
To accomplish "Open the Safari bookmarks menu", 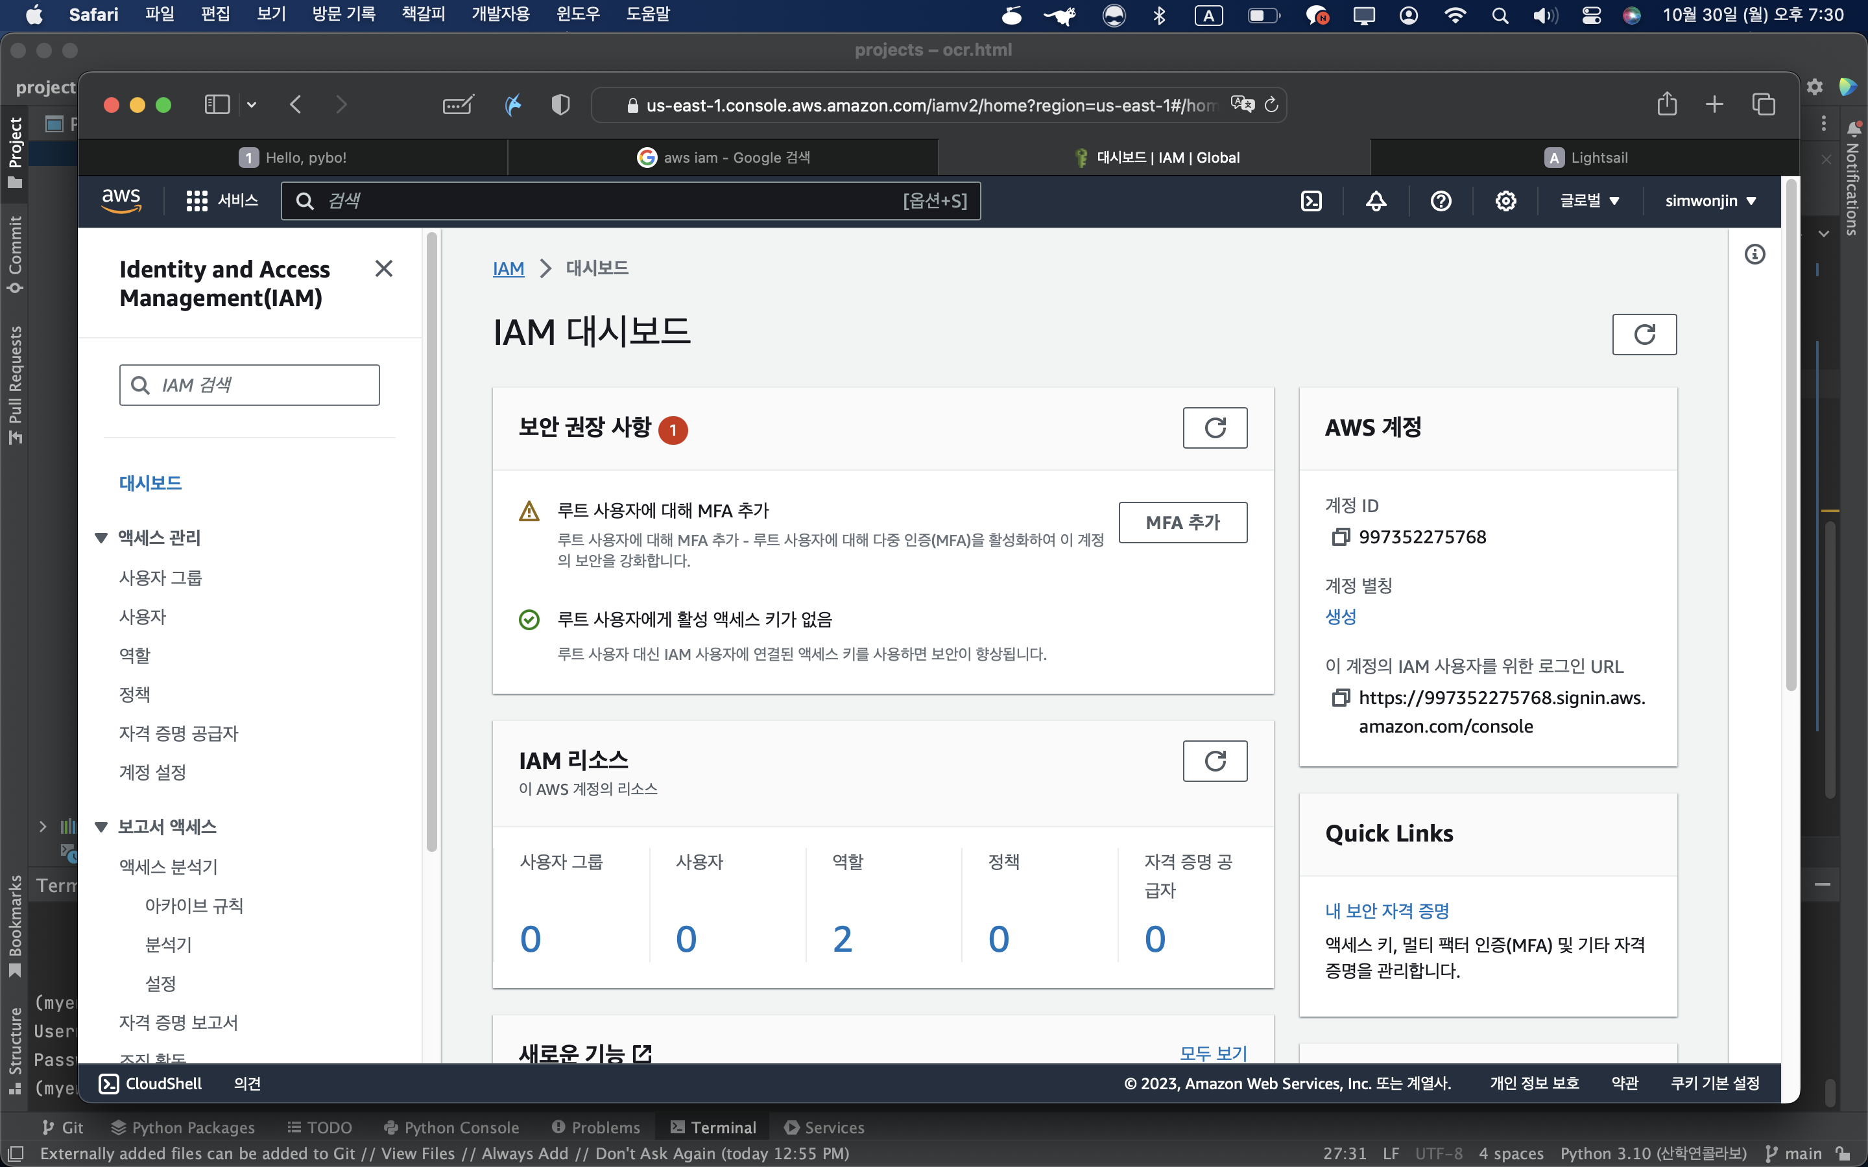I will pos(423,14).
